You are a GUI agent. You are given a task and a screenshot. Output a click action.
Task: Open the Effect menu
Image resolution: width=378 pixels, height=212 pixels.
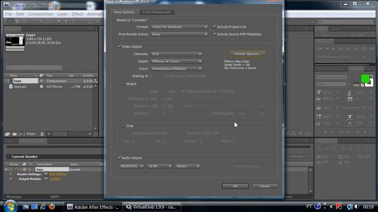(77, 14)
